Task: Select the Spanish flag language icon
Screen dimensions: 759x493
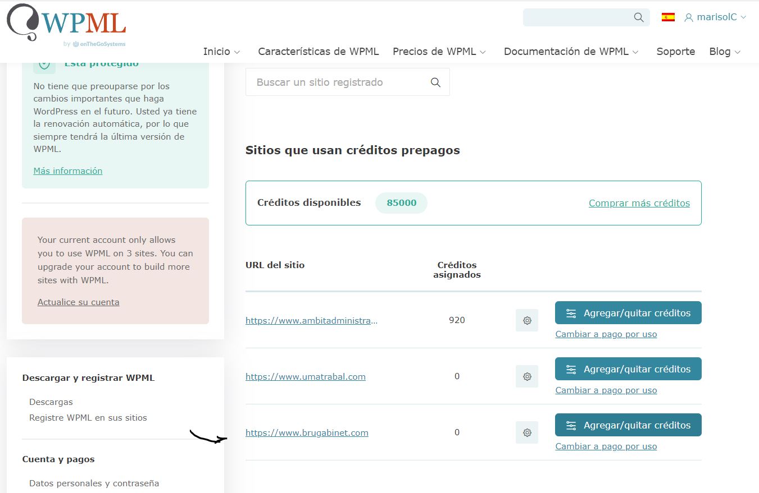Action: (x=668, y=17)
